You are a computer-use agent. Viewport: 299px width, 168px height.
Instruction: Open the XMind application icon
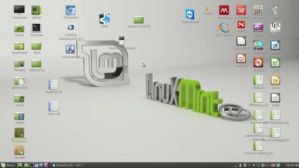click(x=241, y=25)
